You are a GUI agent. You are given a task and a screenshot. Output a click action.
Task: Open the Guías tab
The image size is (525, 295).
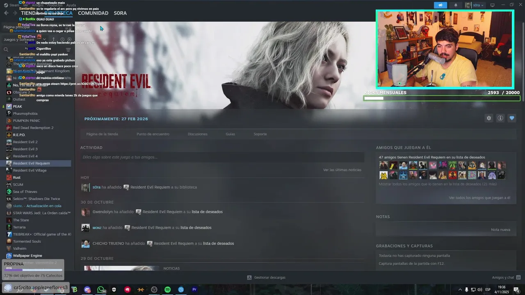tap(230, 134)
